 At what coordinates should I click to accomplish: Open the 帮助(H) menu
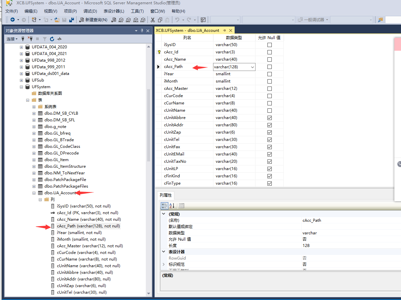coord(178,11)
